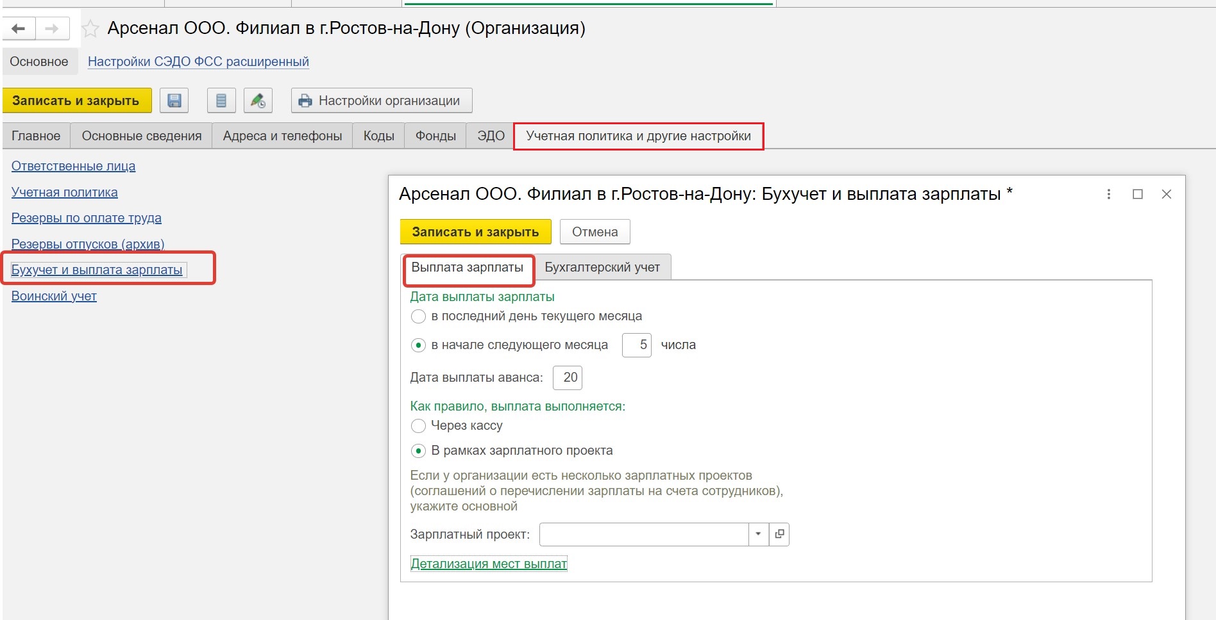Click Настройки организации print button
Viewport: 1216px width, 620px height.
click(x=382, y=101)
